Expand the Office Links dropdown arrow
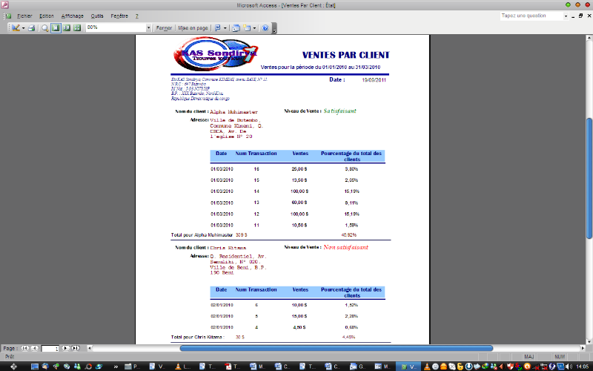Screen dimensions: 593x371 coord(225,28)
